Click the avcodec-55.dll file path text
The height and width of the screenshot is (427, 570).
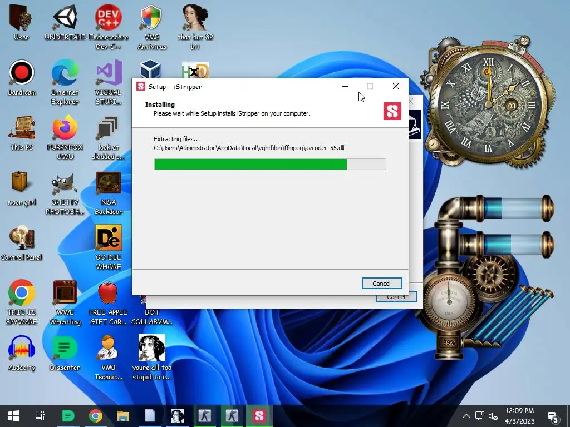[249, 148]
